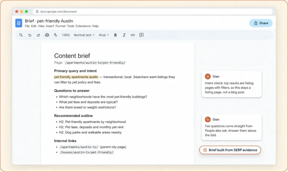Open the Help menu
The image size is (288, 172).
click(95, 26)
